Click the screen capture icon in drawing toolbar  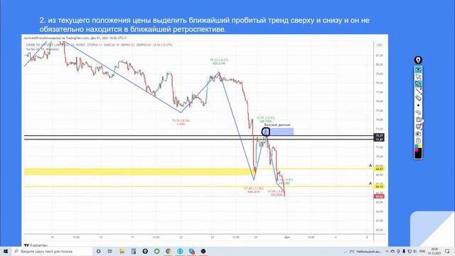(418, 127)
